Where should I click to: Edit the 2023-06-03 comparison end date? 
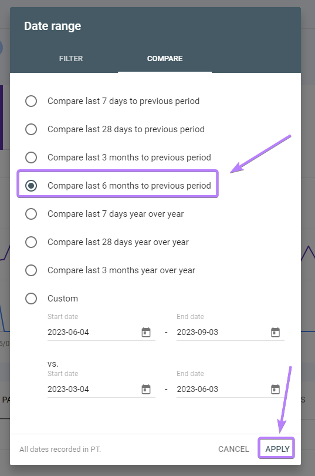pyautogui.click(x=222, y=389)
